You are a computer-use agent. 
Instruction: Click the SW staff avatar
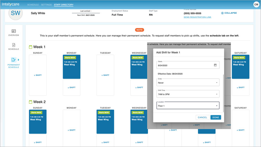15,13
